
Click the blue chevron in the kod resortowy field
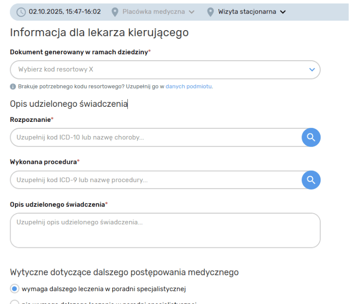pyautogui.click(x=312, y=69)
